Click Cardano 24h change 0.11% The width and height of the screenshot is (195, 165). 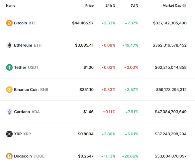click(109, 112)
